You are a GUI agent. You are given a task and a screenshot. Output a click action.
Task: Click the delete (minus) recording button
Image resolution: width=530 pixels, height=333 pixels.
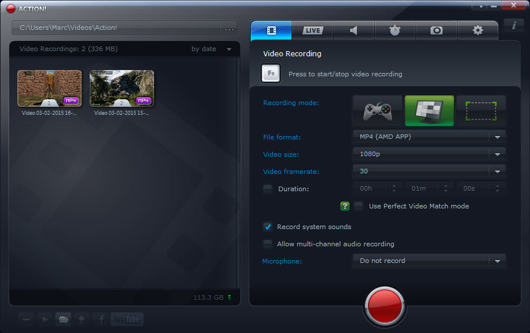(x=26, y=319)
